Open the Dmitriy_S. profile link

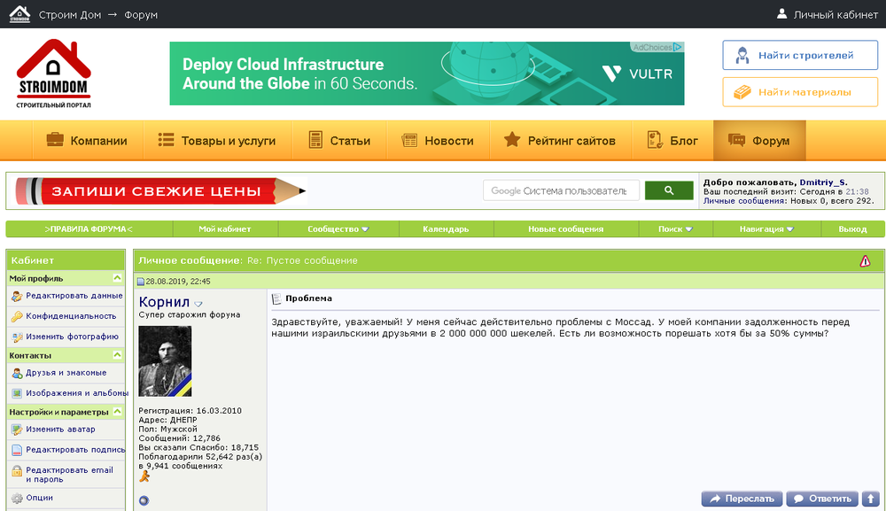point(823,182)
